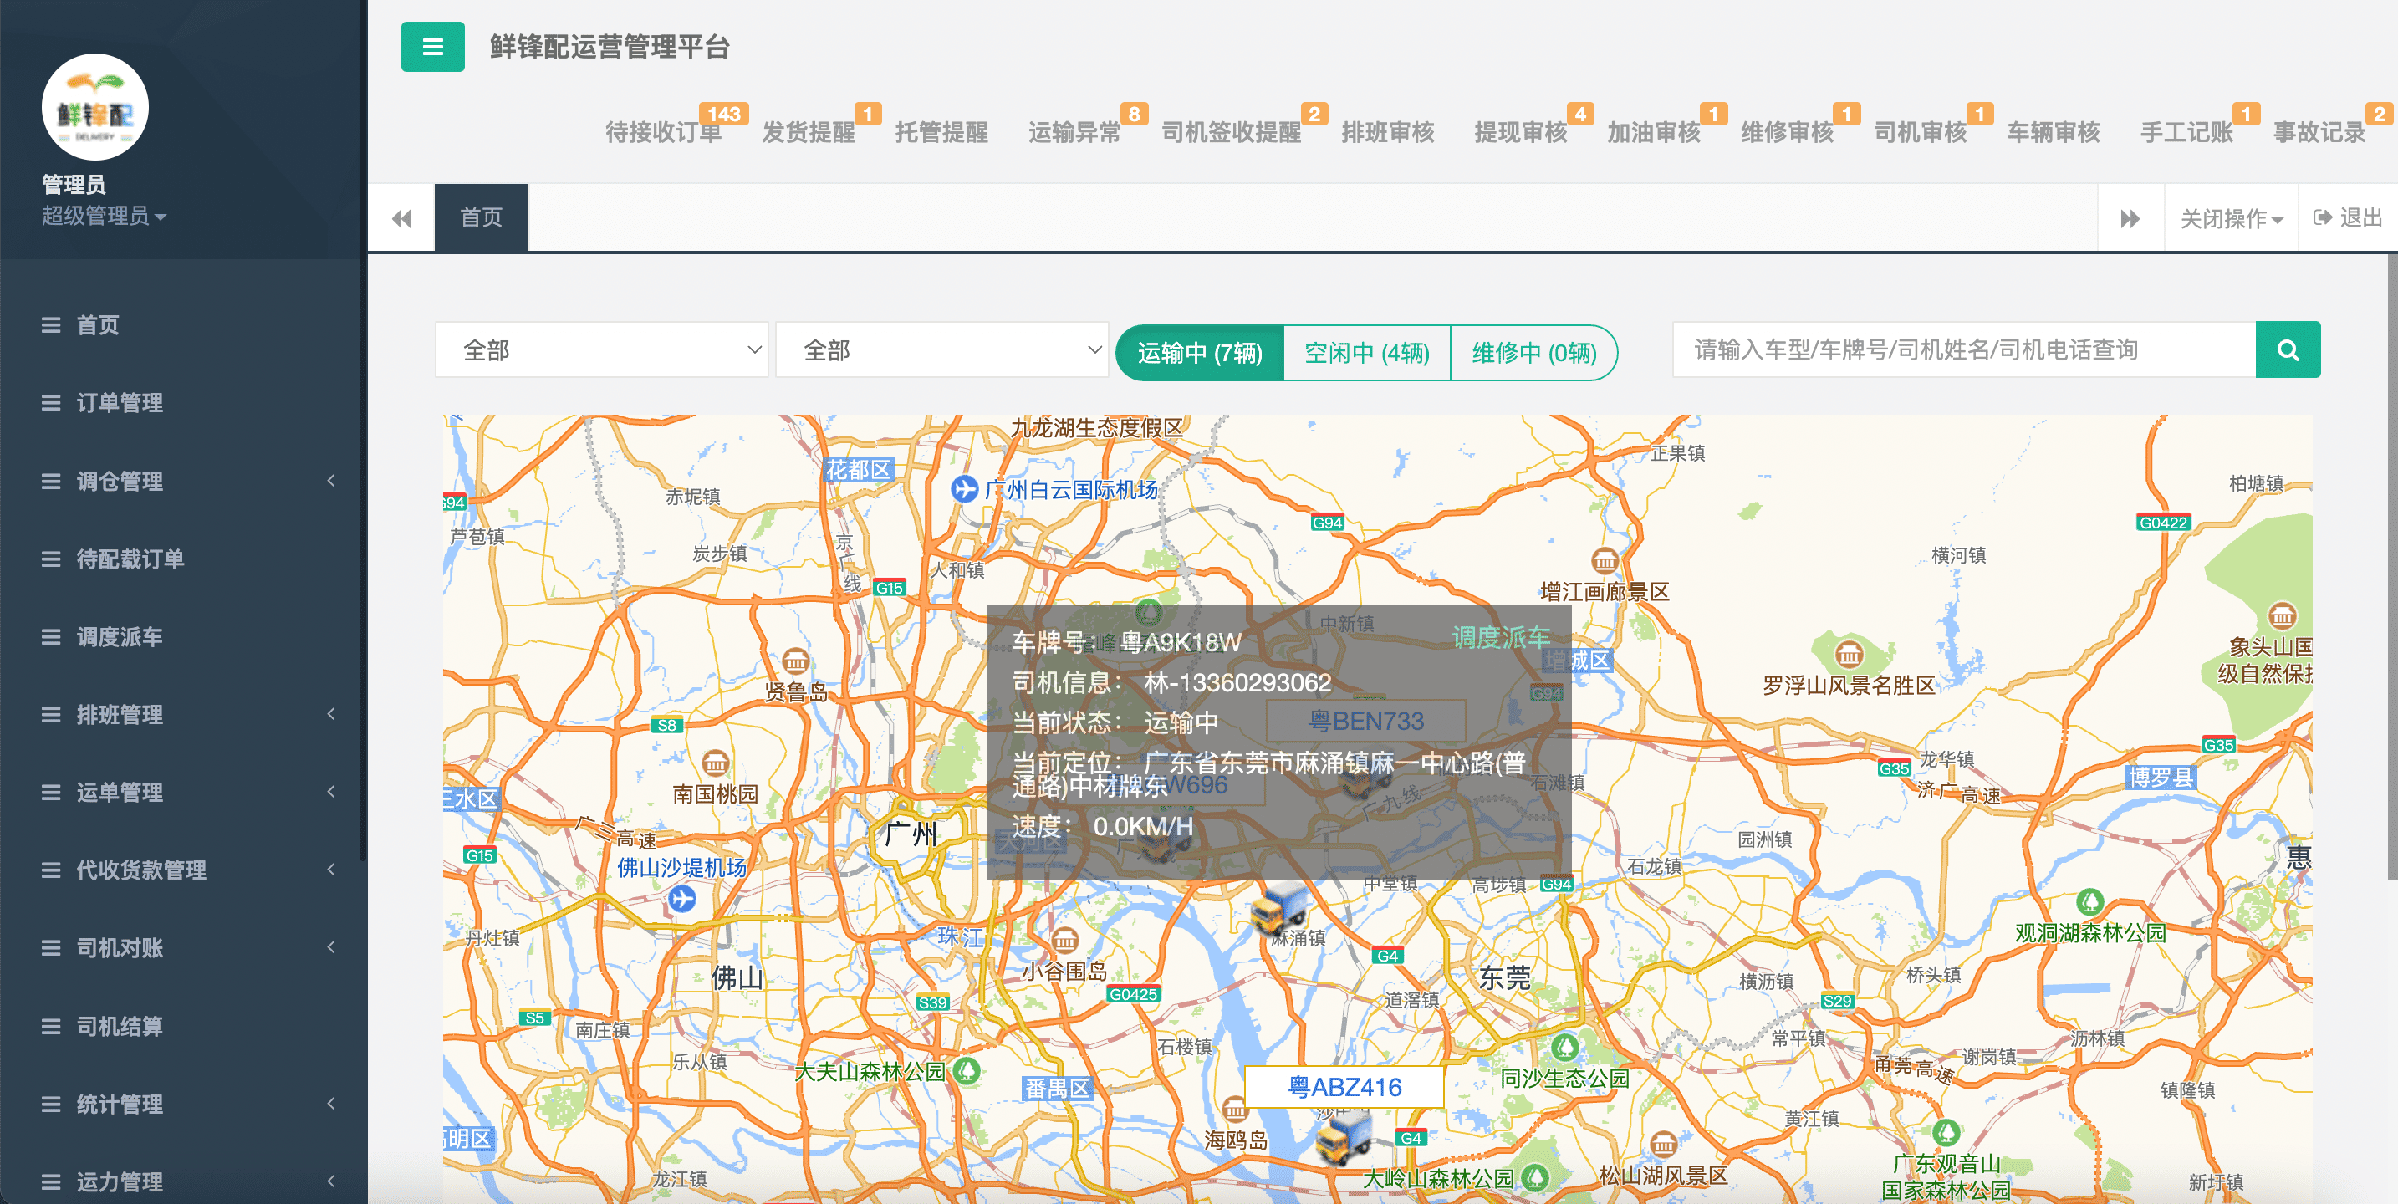Viewport: 2398px width, 1204px height.
Task: Open the 首页 tab
Action: 482,218
